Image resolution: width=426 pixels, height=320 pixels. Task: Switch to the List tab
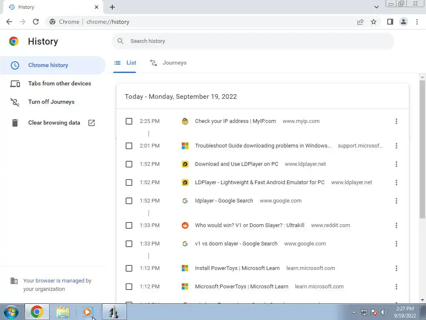point(125,63)
